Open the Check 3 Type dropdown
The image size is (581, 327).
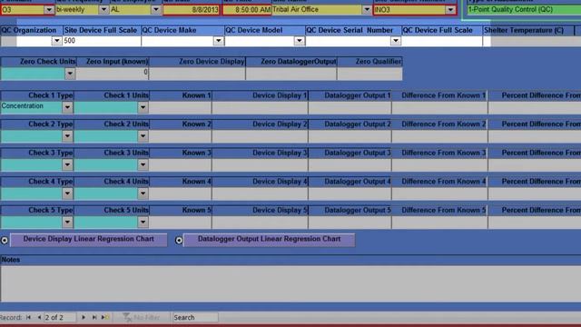click(67, 164)
